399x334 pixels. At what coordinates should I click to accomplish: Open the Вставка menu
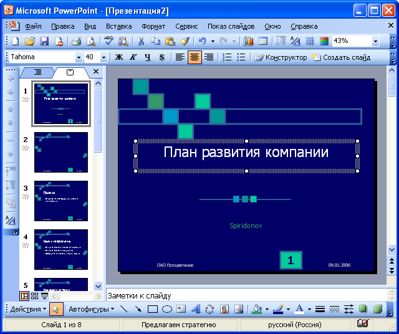[x=119, y=26]
